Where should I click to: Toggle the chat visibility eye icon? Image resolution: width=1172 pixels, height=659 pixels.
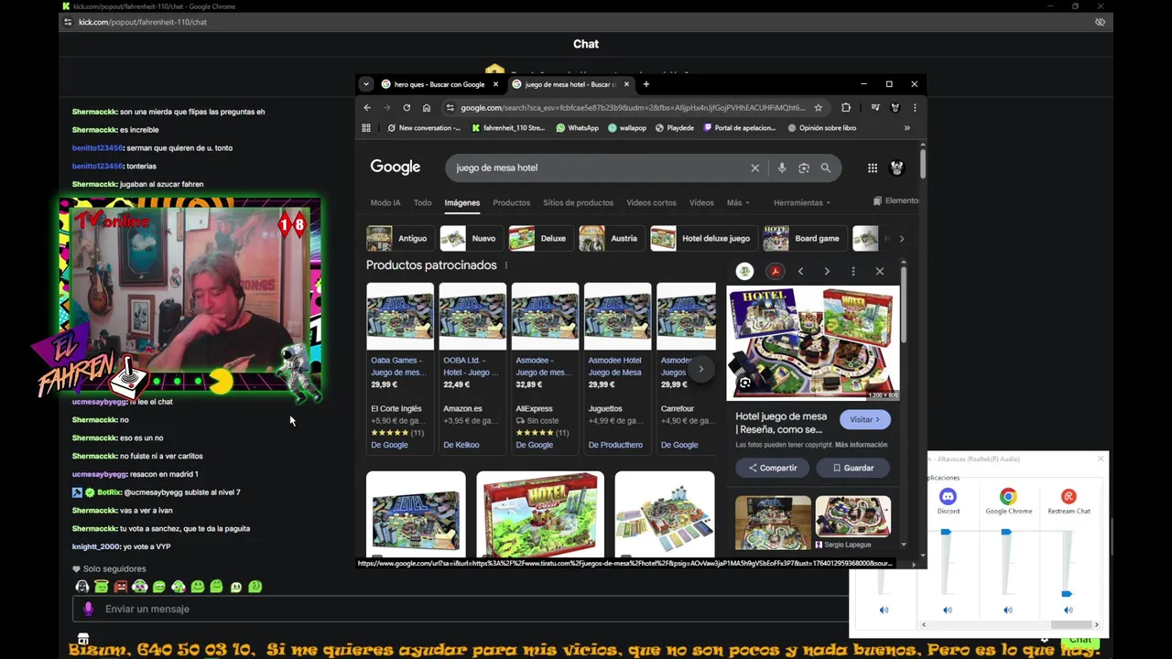[x=1100, y=22]
